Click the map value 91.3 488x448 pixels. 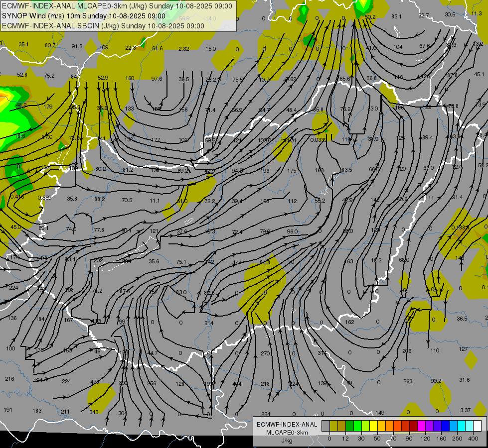coord(77,46)
